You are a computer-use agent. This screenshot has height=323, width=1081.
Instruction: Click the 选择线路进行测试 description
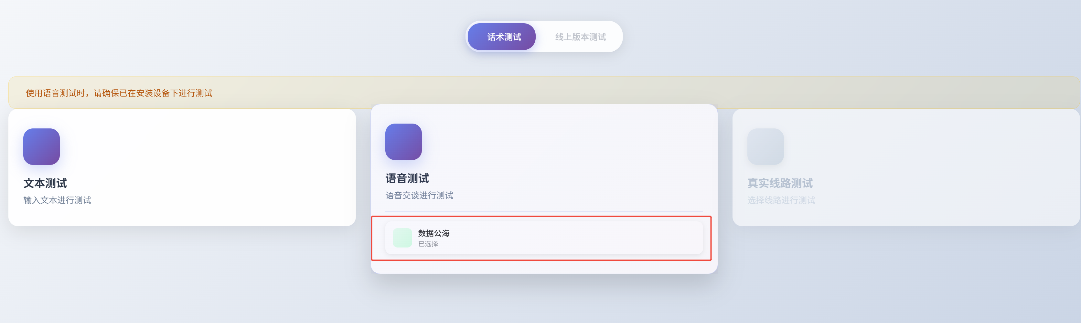click(x=781, y=200)
